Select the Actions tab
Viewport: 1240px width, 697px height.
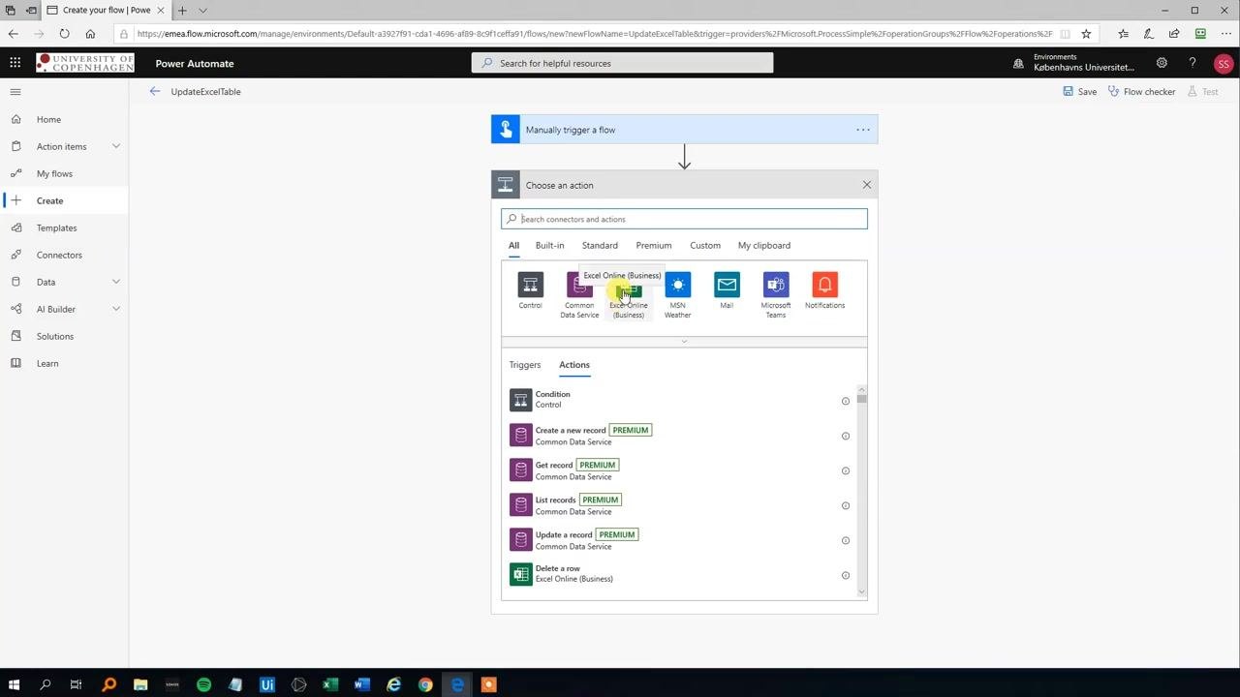[574, 365]
